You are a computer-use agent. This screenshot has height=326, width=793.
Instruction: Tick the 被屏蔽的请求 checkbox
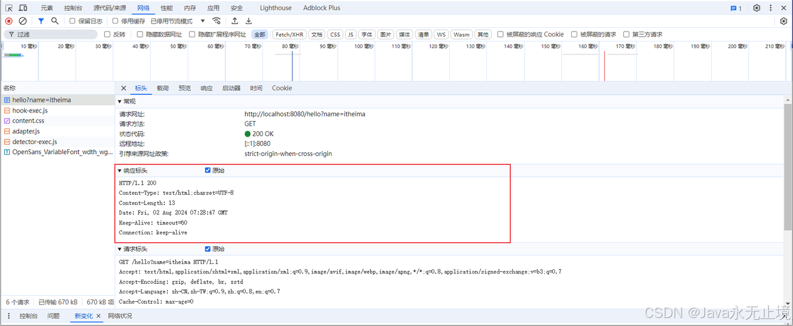coord(574,35)
